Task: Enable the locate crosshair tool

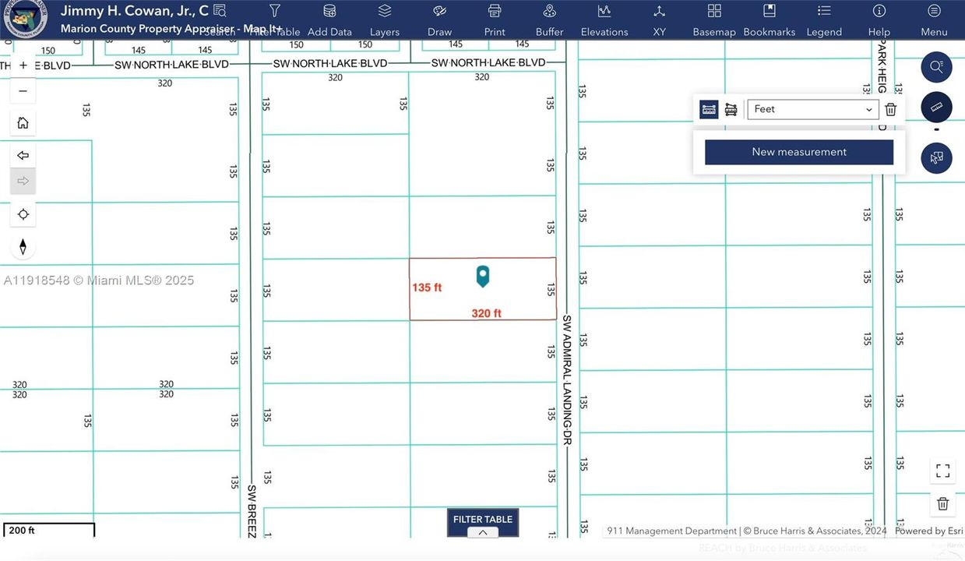Action: pos(23,213)
